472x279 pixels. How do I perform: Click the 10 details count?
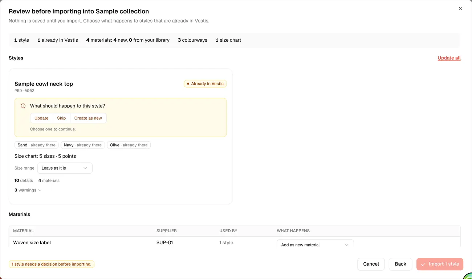click(x=24, y=180)
